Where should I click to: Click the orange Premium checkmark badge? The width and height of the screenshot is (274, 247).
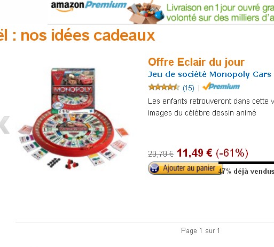point(221,86)
